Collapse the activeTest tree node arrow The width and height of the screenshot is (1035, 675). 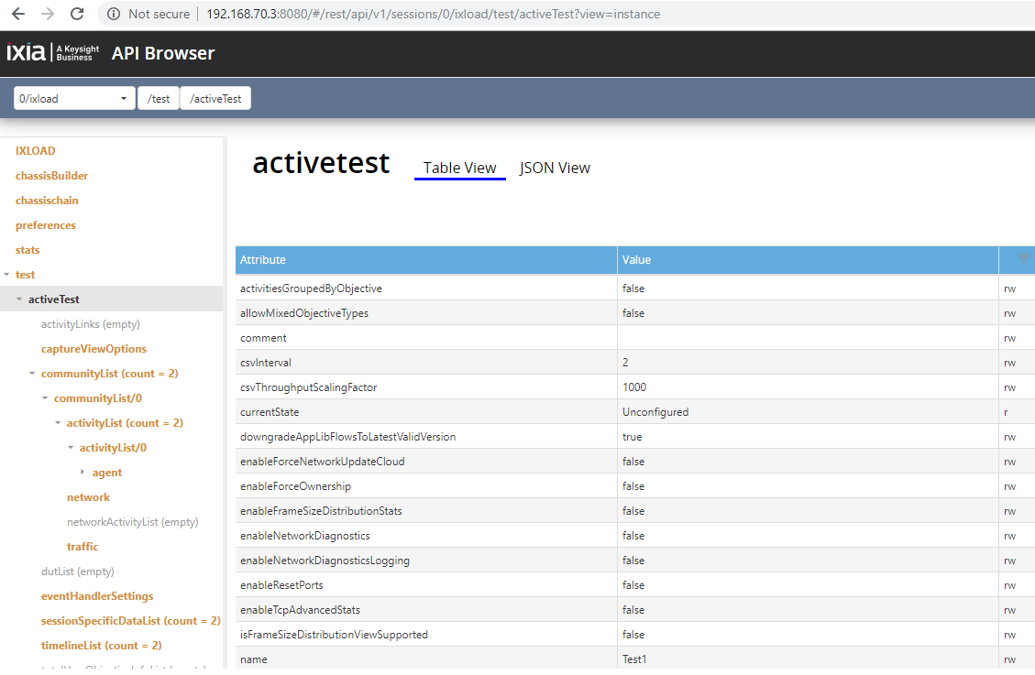pos(20,299)
